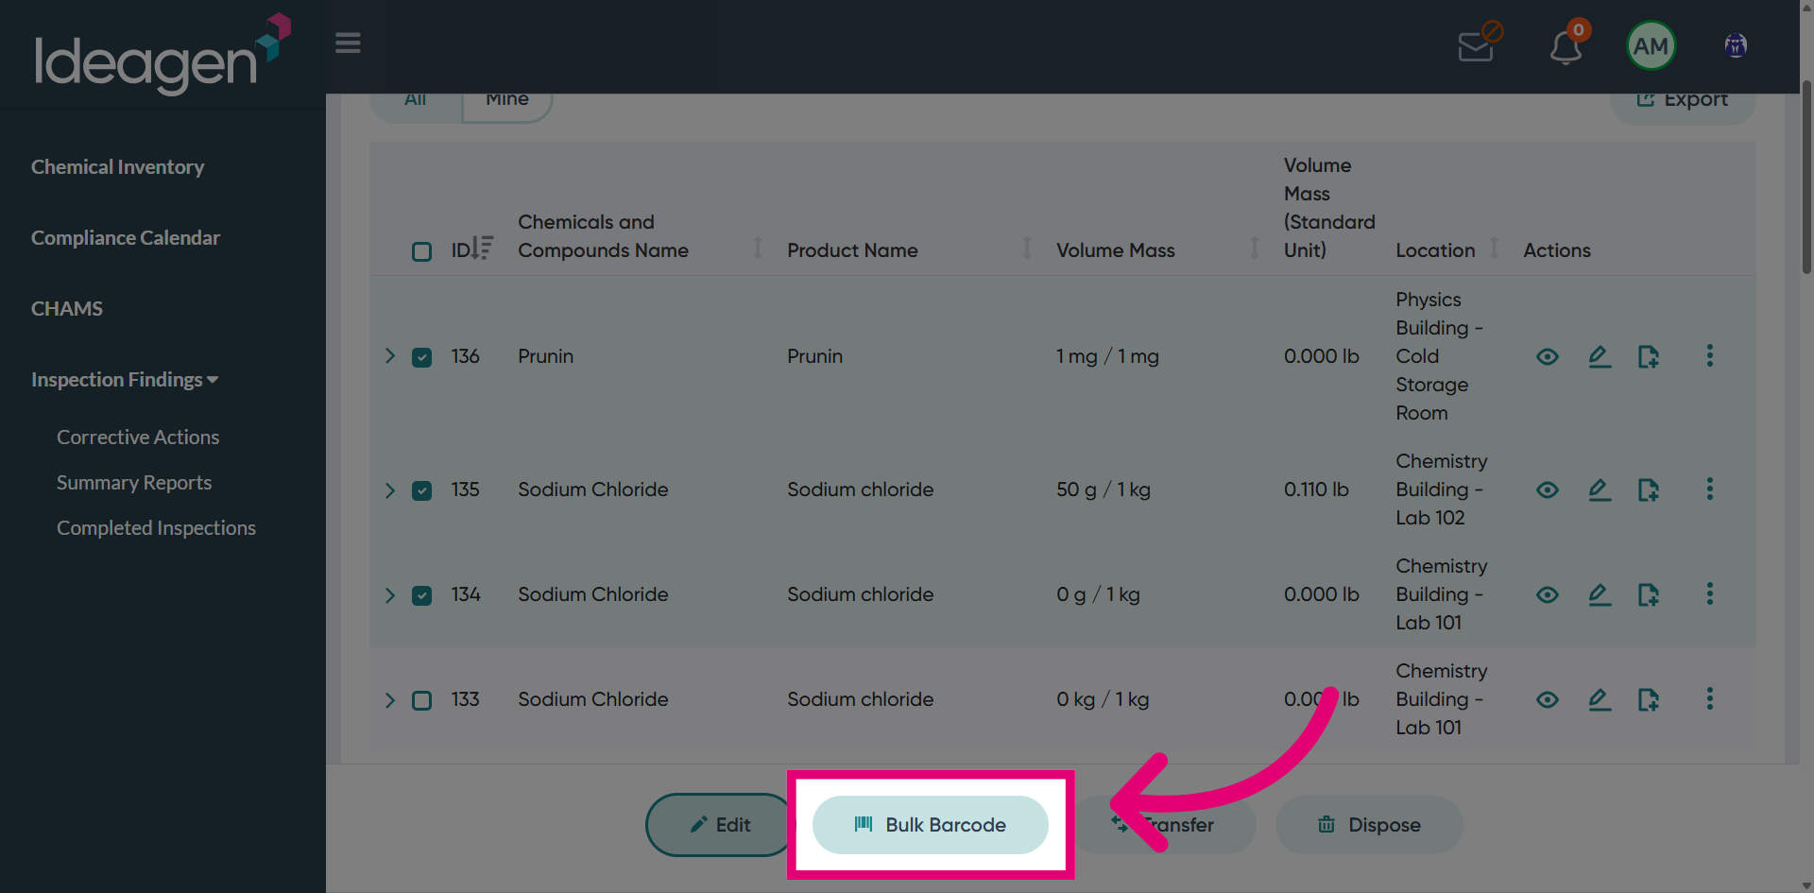Expand row 136 Prunin details
Image resolution: width=1814 pixels, height=893 pixels.
coord(389,356)
